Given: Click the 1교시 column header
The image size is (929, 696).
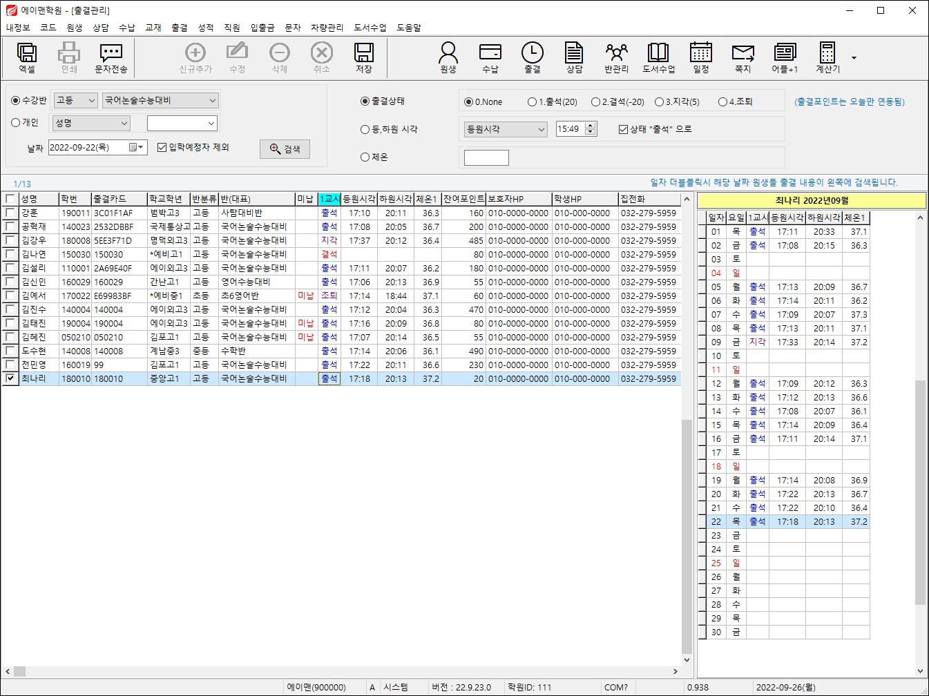Looking at the screenshot, I should click(329, 199).
